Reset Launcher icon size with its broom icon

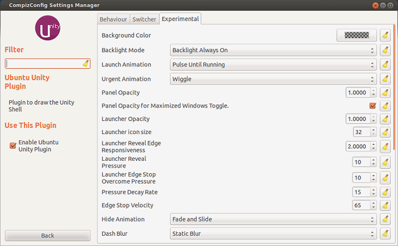click(x=385, y=132)
